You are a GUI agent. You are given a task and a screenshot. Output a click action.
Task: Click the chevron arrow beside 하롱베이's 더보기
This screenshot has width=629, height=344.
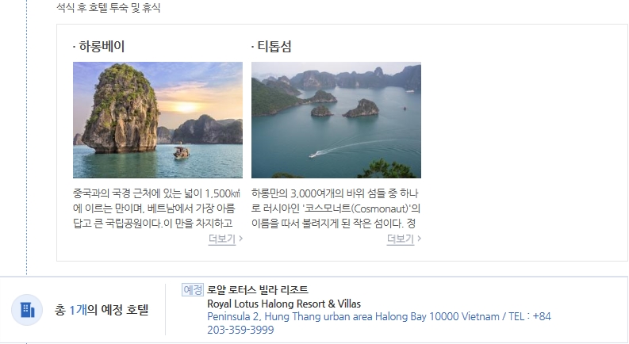tap(240, 238)
